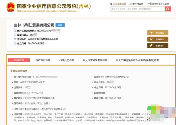Click the 营业期限自 date value
Image resolution: width=176 pixels, height=125 pixels.
[35, 93]
